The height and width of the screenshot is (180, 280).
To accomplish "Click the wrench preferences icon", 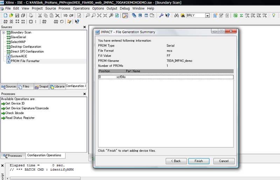I will click(x=161, y=15).
